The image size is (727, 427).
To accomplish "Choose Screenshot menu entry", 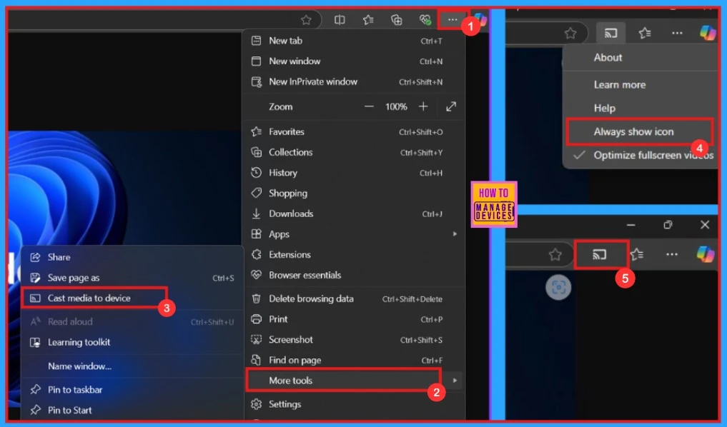I will coord(354,339).
